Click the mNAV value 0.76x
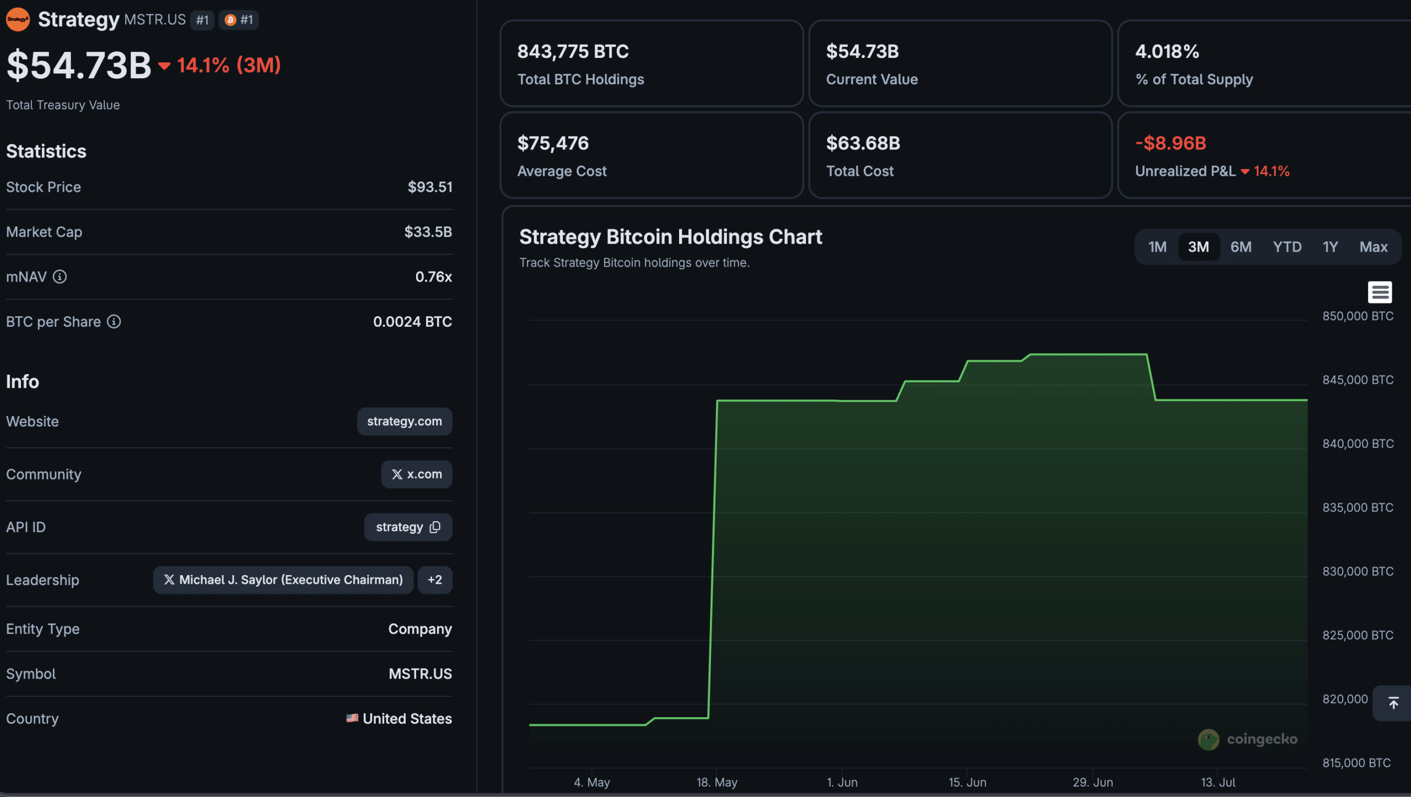Screen dimensions: 1411x797 (x=434, y=276)
